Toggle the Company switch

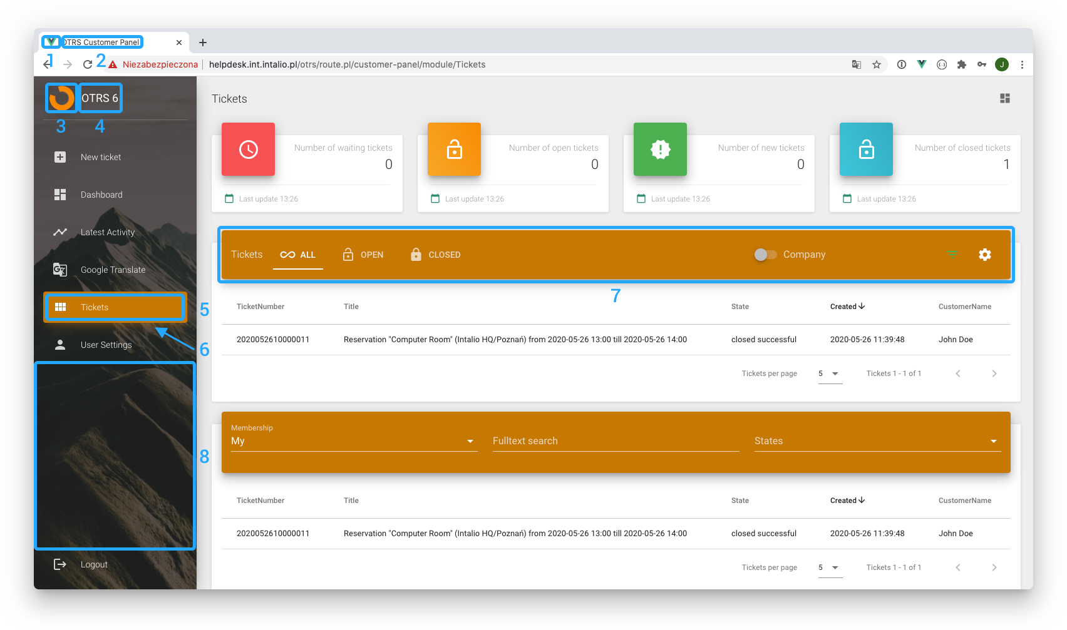tap(765, 255)
